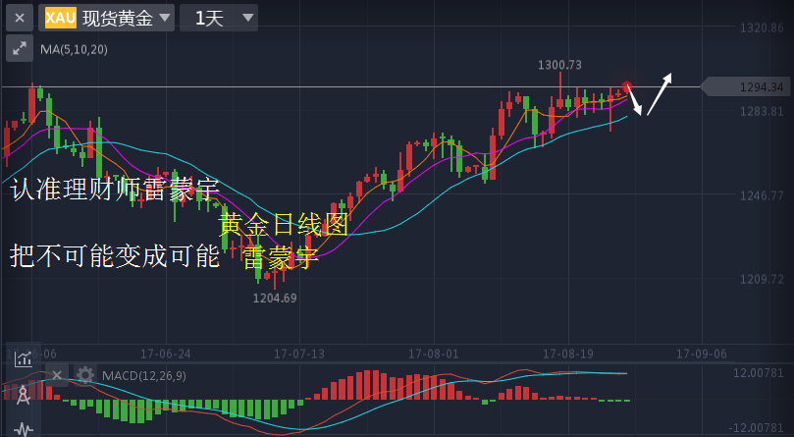Close the chart with the top-left X
The image size is (794, 437).
click(20, 18)
